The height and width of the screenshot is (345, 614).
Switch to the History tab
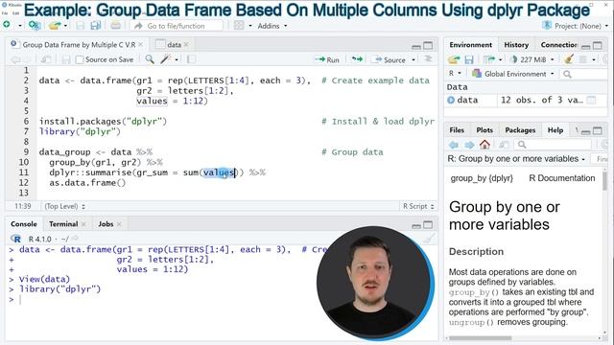point(516,45)
